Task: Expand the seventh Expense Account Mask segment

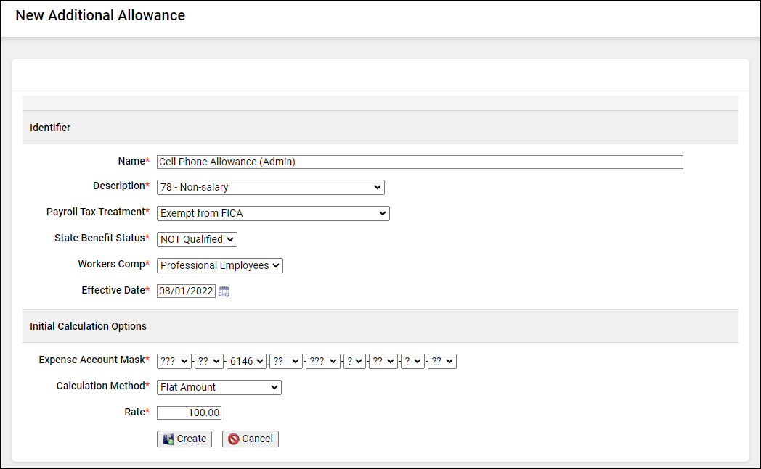Action: tap(383, 361)
